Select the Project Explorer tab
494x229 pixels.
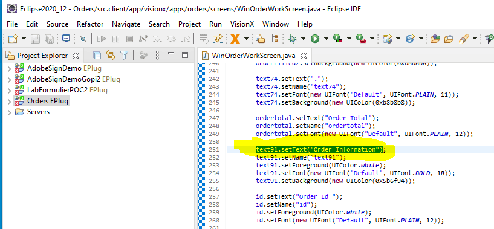click(42, 56)
